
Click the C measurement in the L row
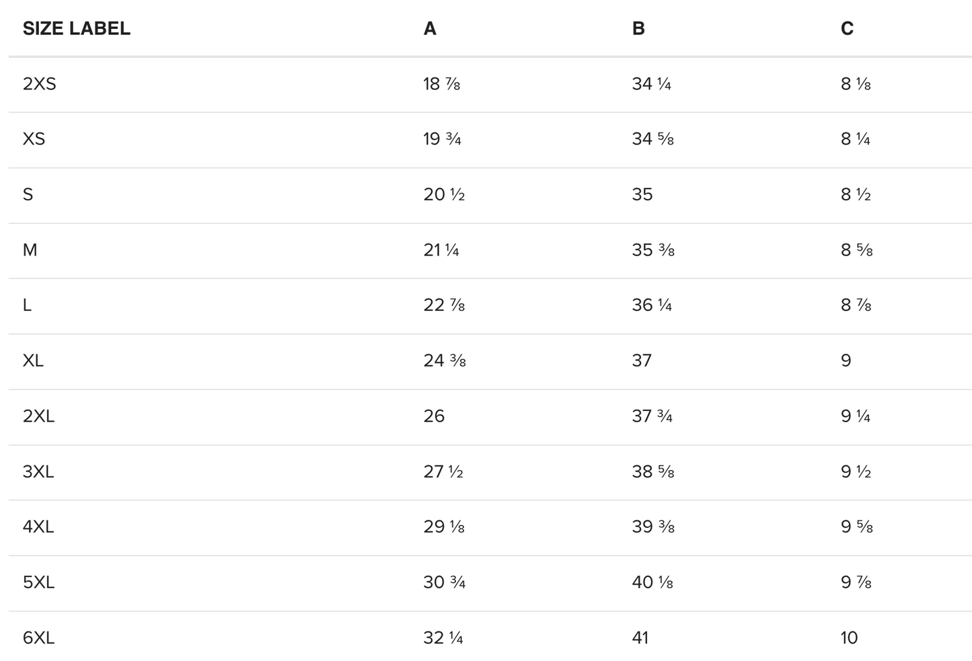[x=856, y=305]
